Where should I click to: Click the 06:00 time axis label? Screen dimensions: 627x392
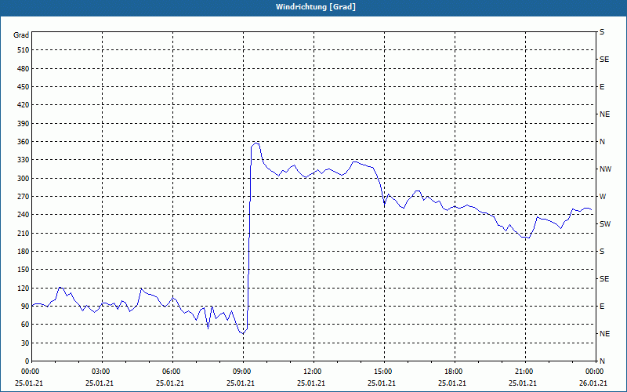tap(169, 372)
